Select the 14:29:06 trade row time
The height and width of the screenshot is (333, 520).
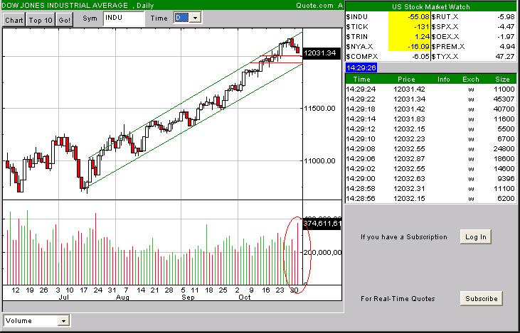point(361,158)
